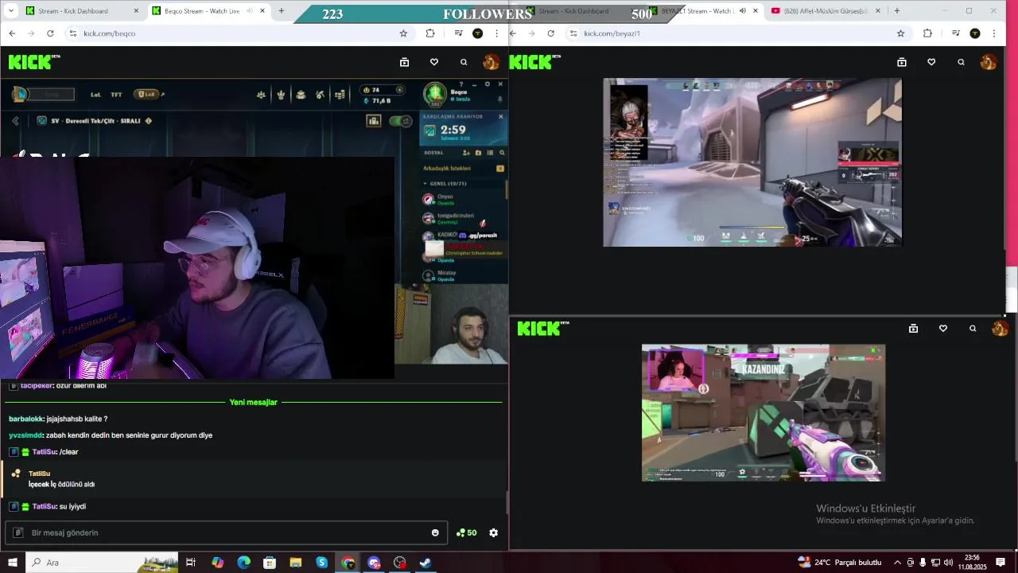This screenshot has height=573, width=1018.
Task: Click the 'Yeni mesajlar' new messages divider
Action: pyautogui.click(x=254, y=402)
